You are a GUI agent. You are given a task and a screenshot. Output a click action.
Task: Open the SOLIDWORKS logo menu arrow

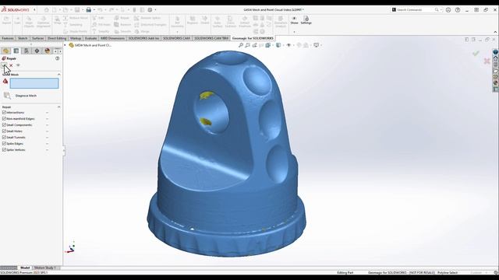(x=34, y=10)
